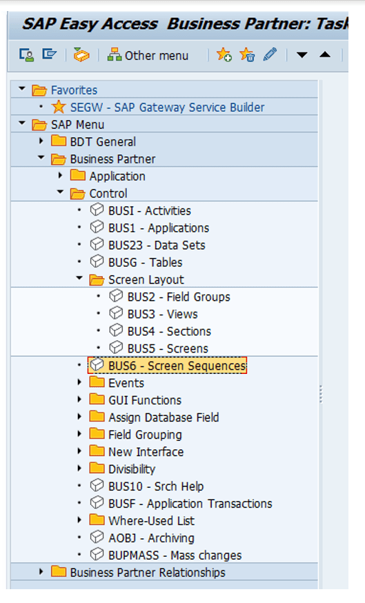Collapse the Control folder
Viewport: 365px width, 603px height.
pyautogui.click(x=61, y=192)
